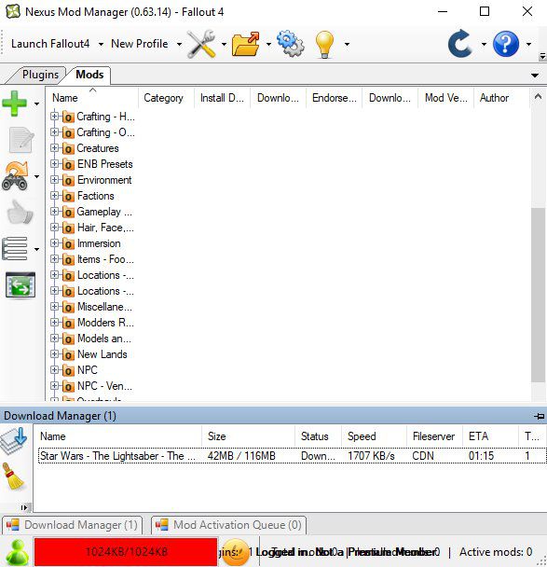Click the blue circular arrow icon
This screenshot has height=567, width=547.
[460, 44]
